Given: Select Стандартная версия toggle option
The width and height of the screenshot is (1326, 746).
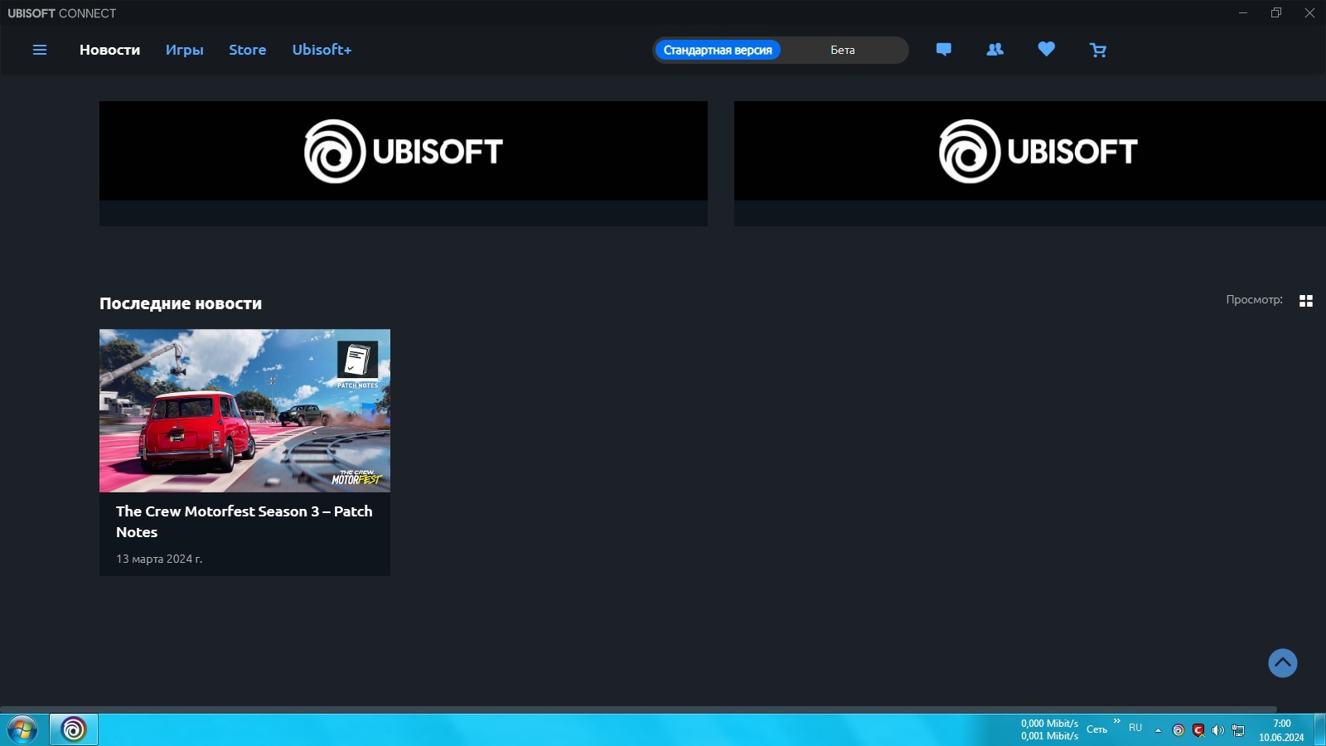Looking at the screenshot, I should coord(718,50).
